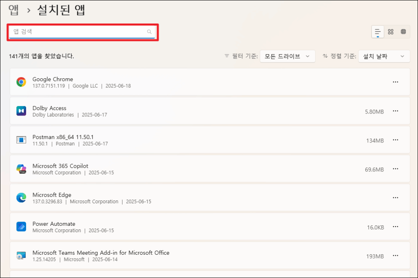Open more options for Postman x86_64
This screenshot has width=418, height=278.
coord(395,140)
